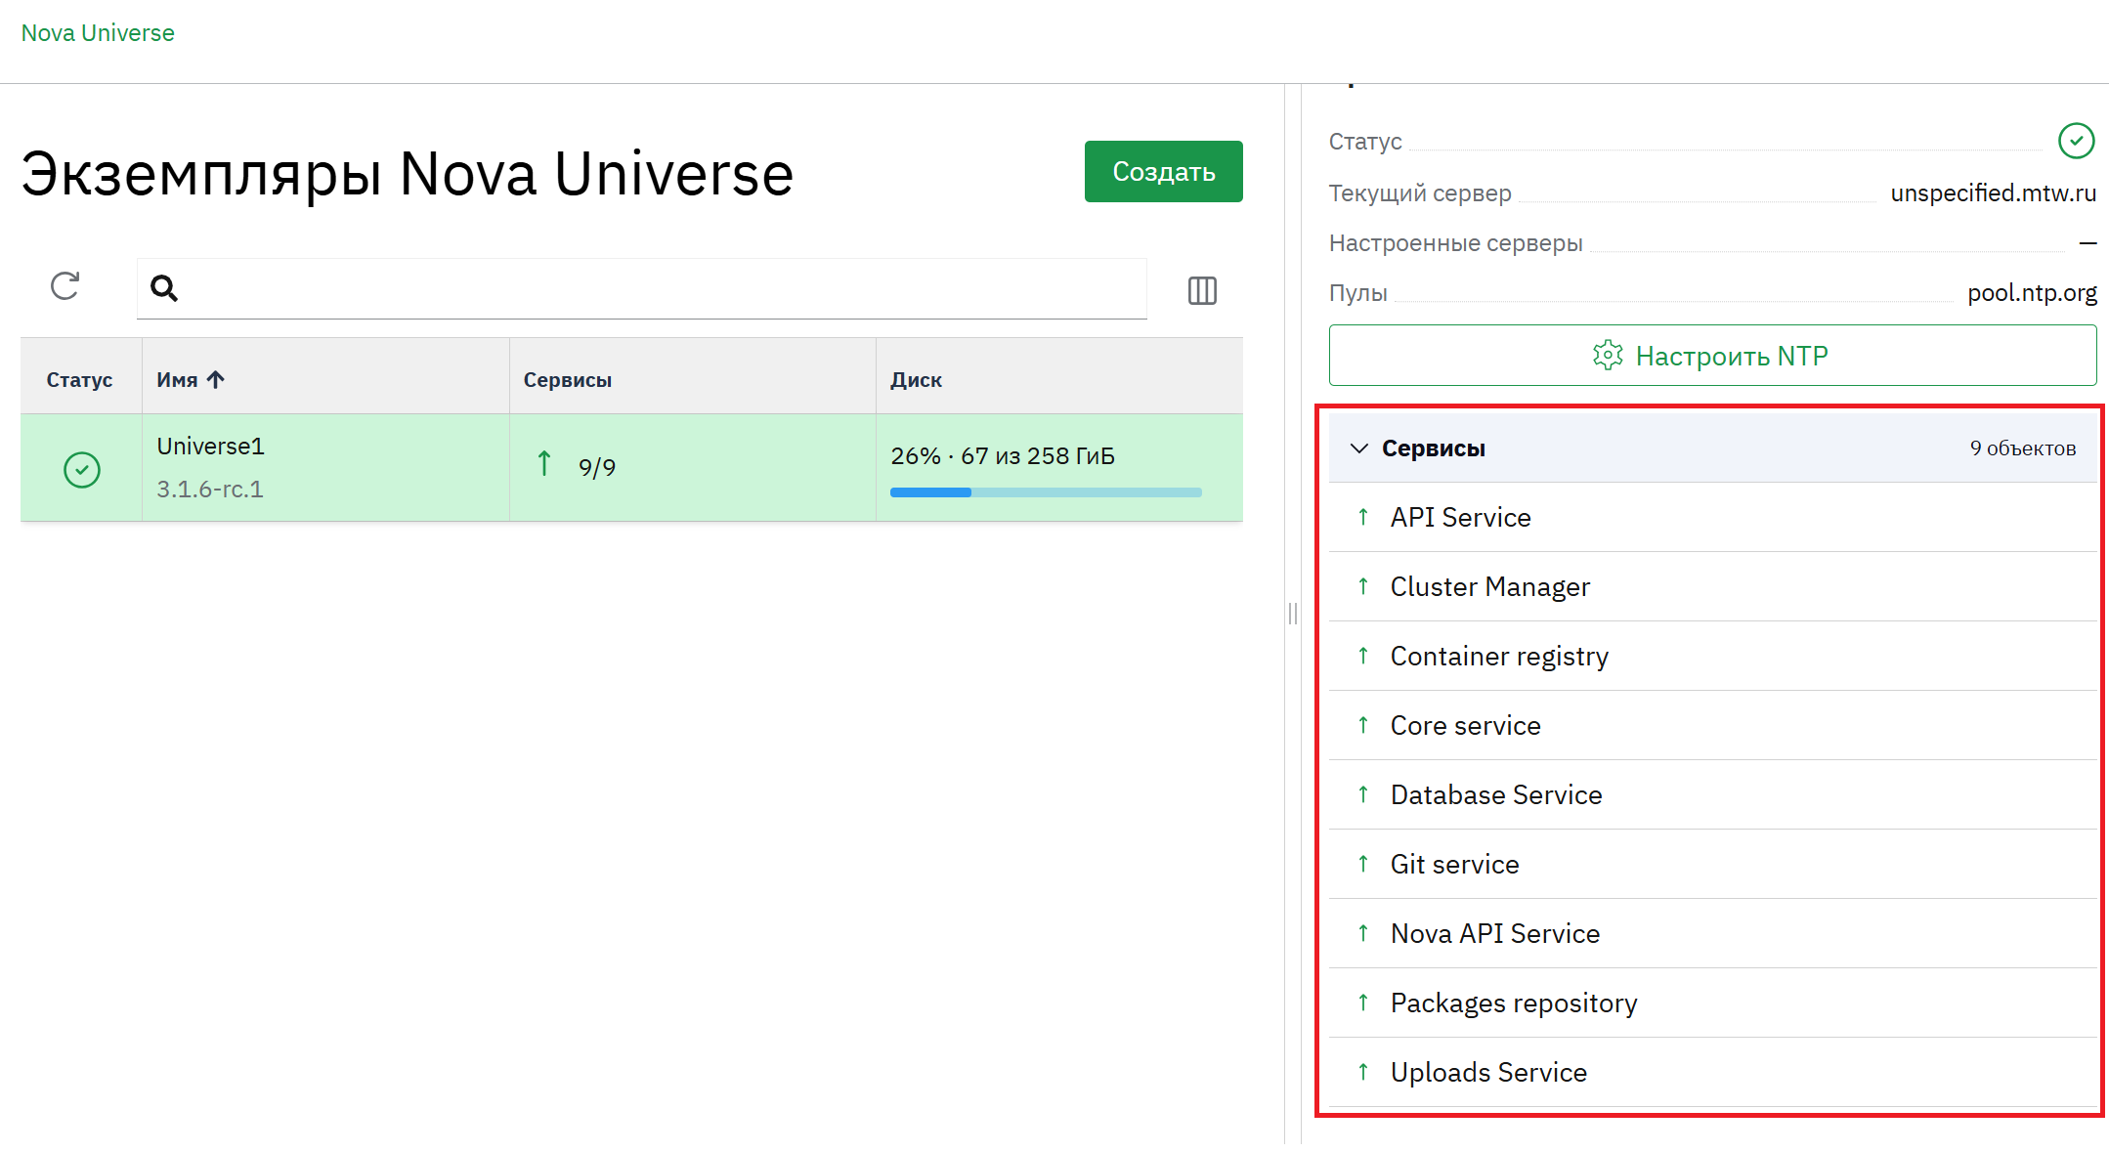
Task: Select the Packages repository row
Action: click(x=1713, y=1003)
